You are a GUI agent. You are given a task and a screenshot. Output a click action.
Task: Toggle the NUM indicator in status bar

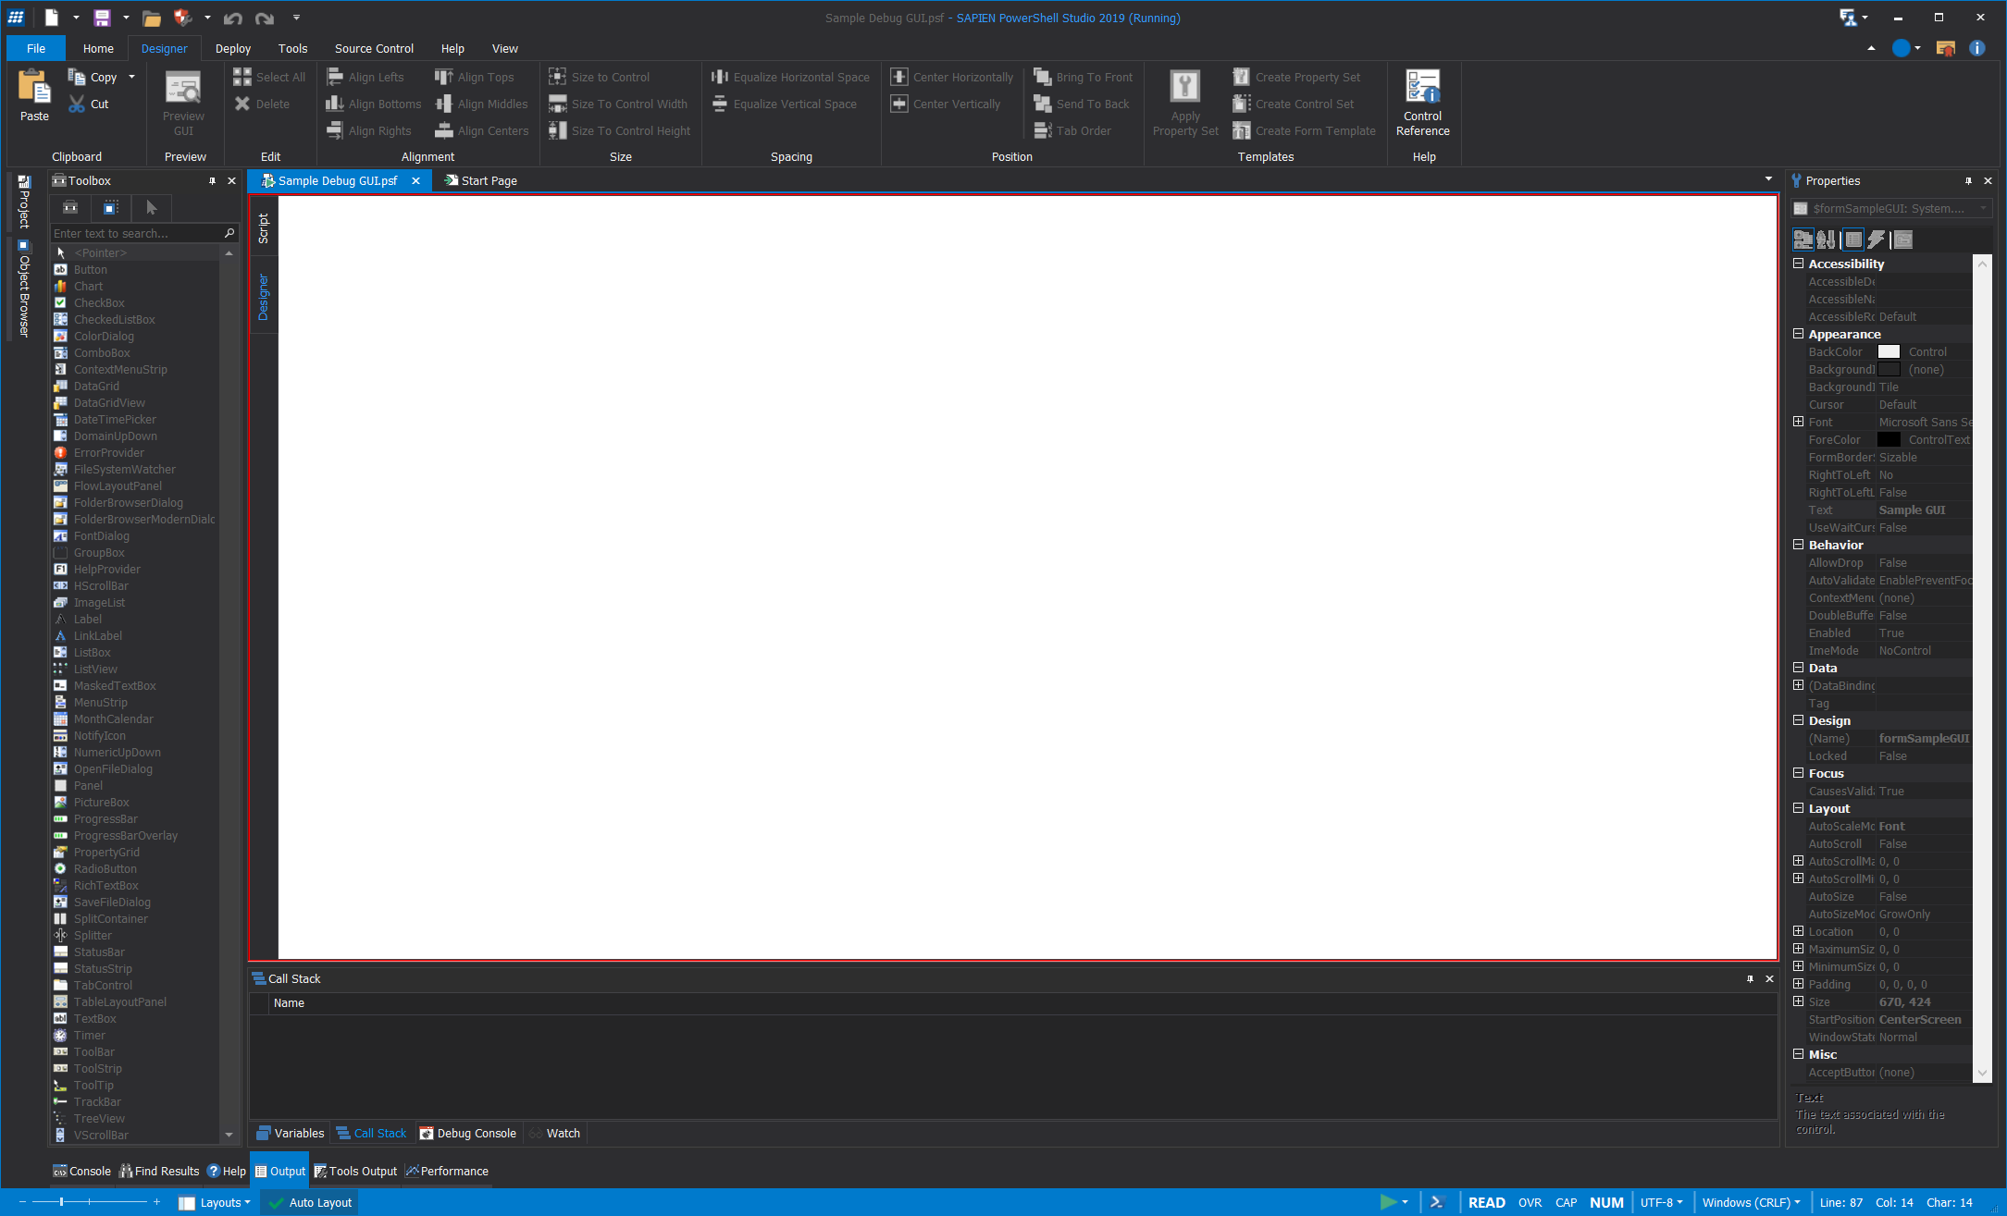click(1606, 1202)
